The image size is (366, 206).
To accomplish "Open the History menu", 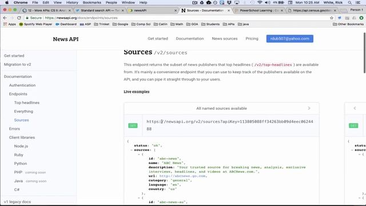I will pyautogui.click(x=72, y=2).
